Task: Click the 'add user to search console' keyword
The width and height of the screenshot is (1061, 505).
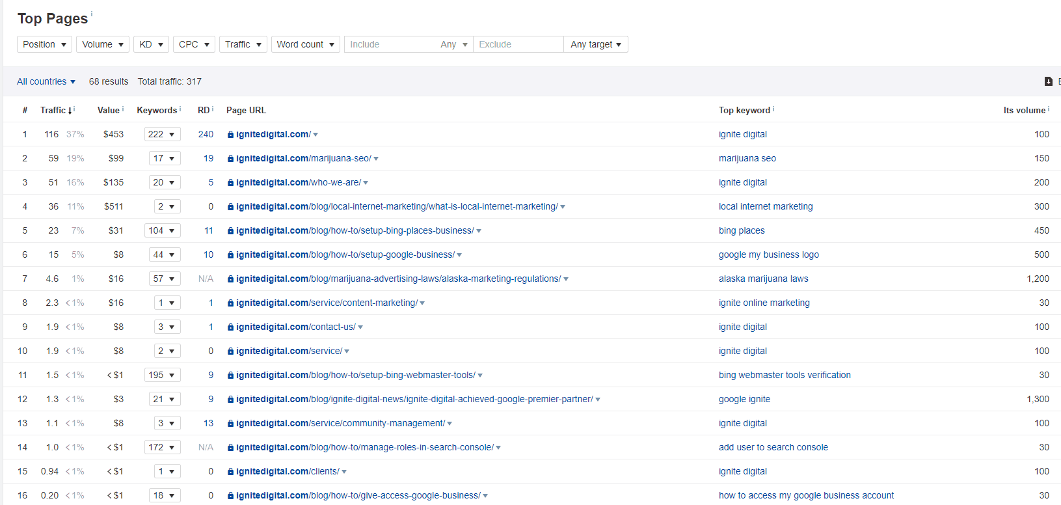Action: (773, 447)
